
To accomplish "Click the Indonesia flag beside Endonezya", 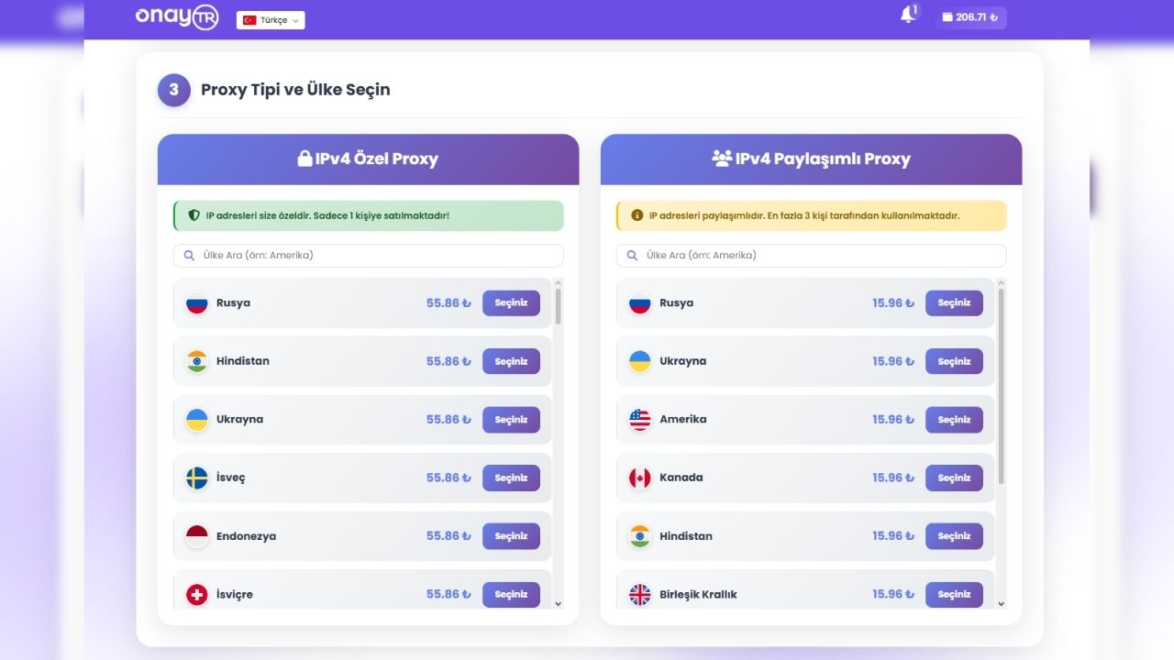I will coord(197,536).
